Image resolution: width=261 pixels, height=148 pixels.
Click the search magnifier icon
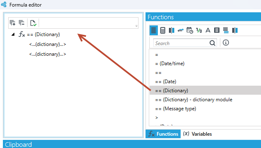click(212, 43)
